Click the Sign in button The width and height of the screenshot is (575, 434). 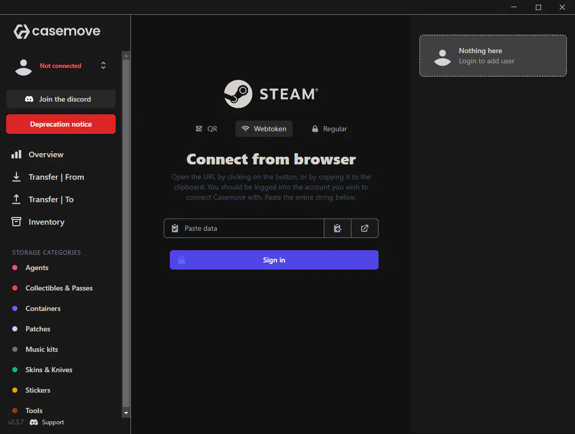274,260
